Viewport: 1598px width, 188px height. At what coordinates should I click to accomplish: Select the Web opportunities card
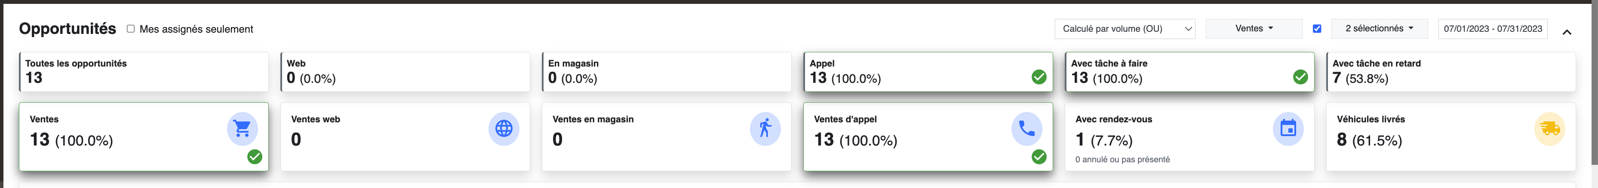tap(406, 72)
